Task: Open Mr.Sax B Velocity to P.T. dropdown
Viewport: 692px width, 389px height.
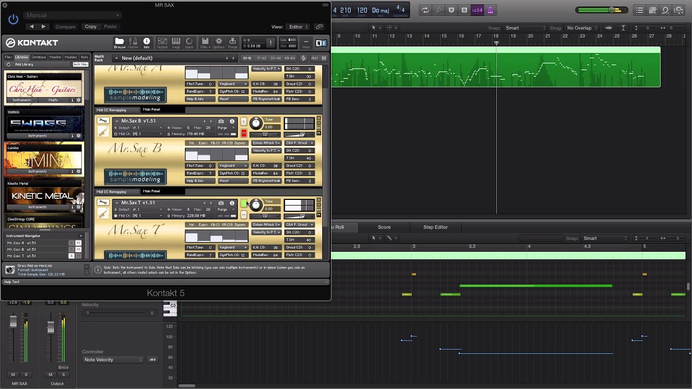Action: (266, 151)
